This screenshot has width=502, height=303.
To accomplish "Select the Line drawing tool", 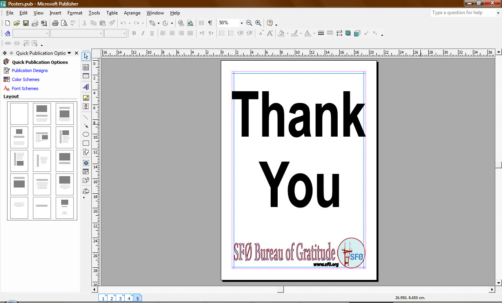I will (x=86, y=117).
